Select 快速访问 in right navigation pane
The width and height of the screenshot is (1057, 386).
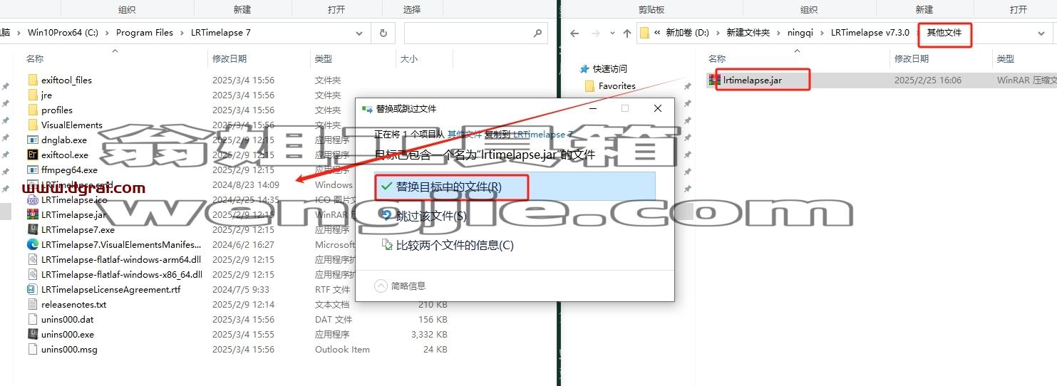(x=610, y=69)
